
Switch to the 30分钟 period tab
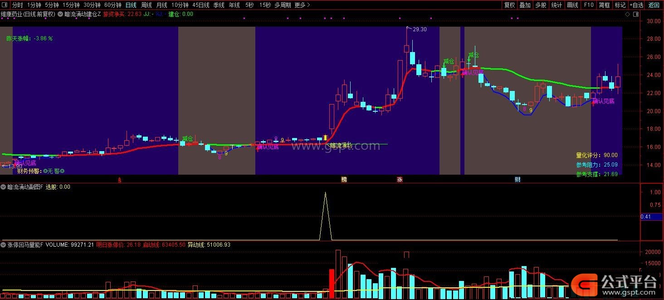point(92,5)
